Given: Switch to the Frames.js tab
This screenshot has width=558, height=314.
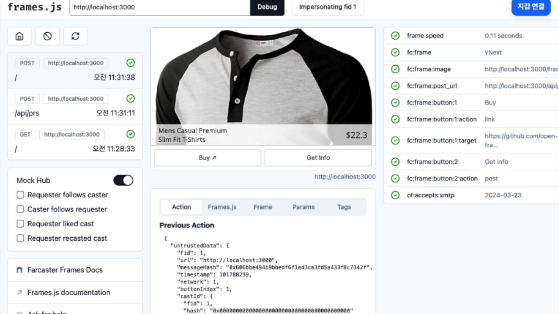Looking at the screenshot, I should (222, 207).
